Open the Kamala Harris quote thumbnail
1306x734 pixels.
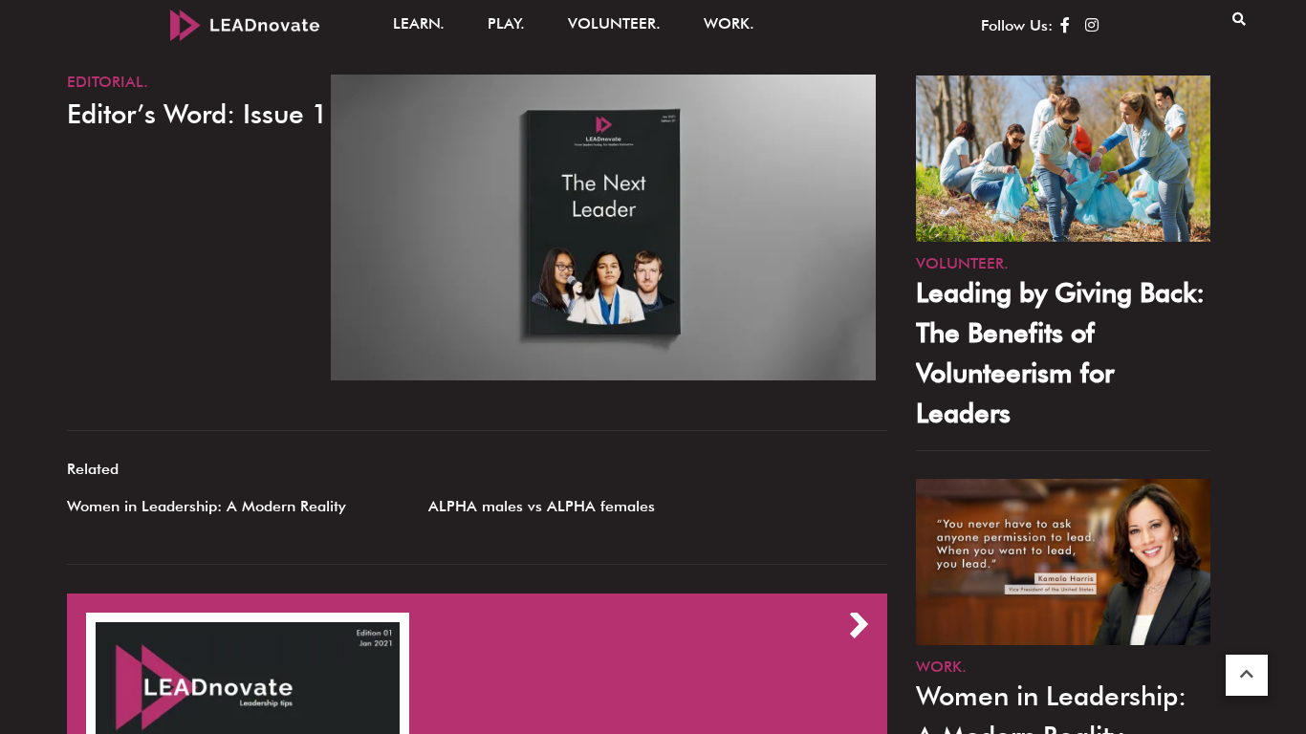coord(1062,562)
